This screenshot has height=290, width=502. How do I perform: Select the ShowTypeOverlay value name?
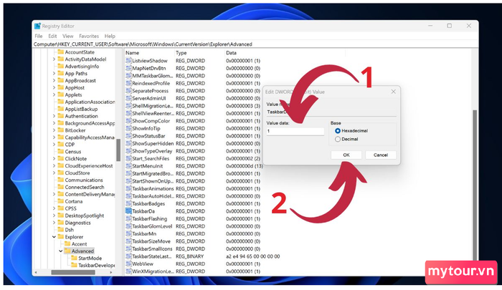tap(152, 151)
